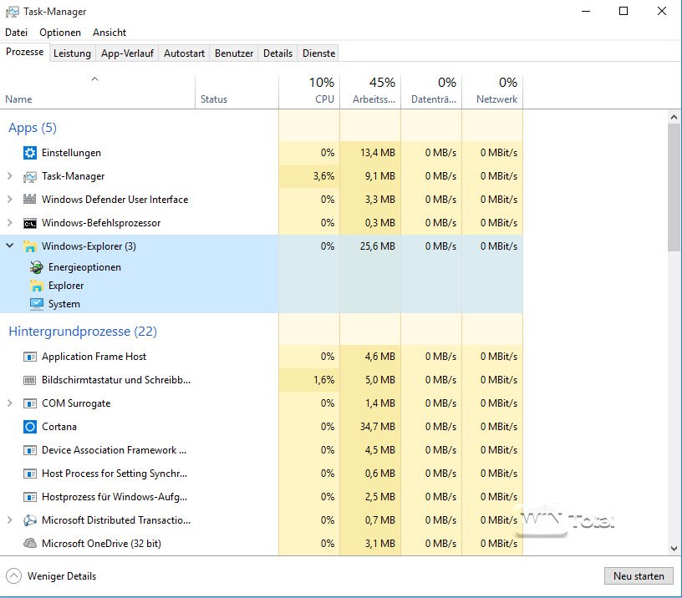Click the 13,4 MB Einstellungen memory cell
Image resolution: width=682 pixels, height=598 pixels.
[370, 153]
